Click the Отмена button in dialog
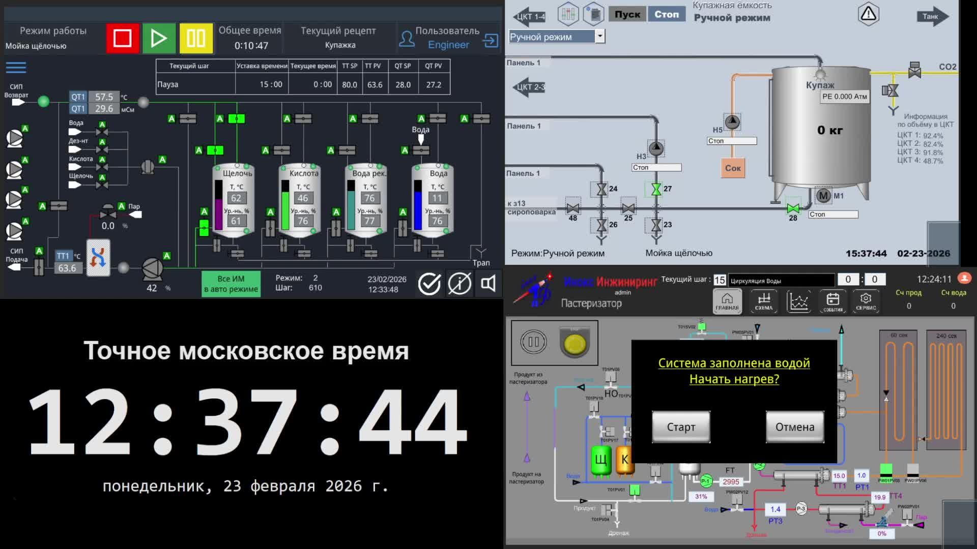Viewport: 977px width, 549px height. [x=794, y=427]
